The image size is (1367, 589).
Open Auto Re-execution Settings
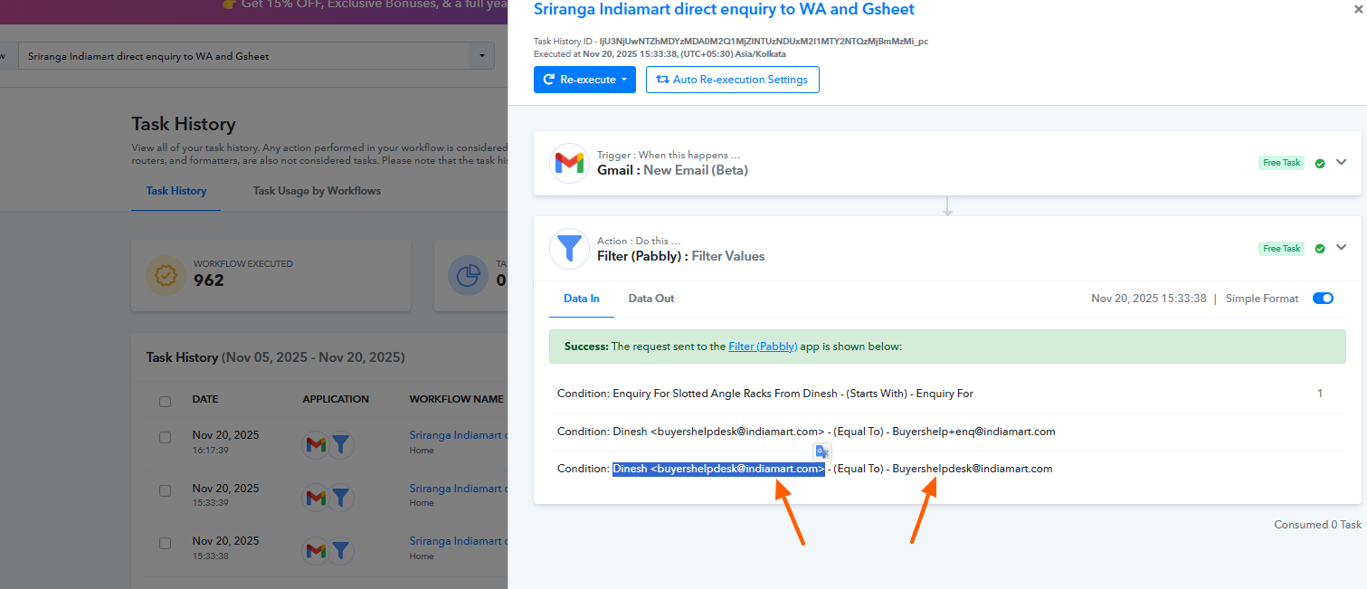732,80
